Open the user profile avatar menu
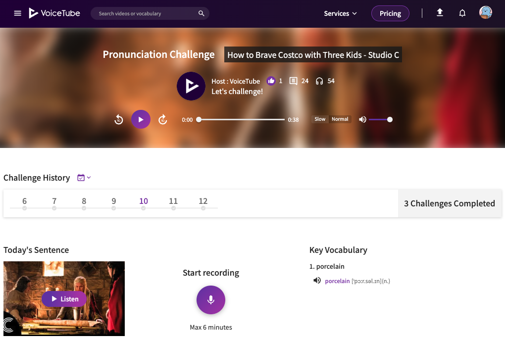Viewport: 505px width, 341px height. tap(486, 13)
